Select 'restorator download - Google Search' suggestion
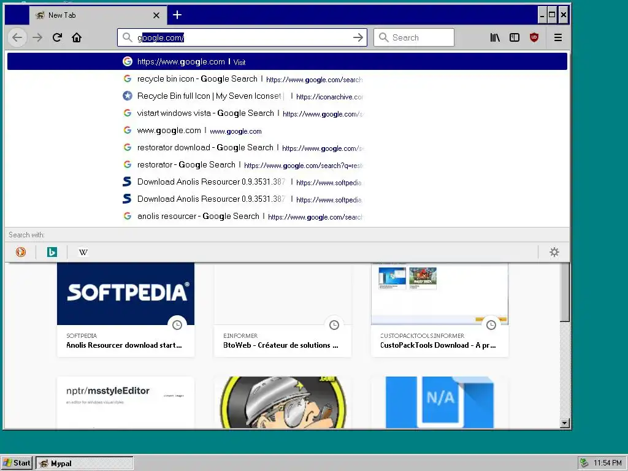 coord(287,148)
